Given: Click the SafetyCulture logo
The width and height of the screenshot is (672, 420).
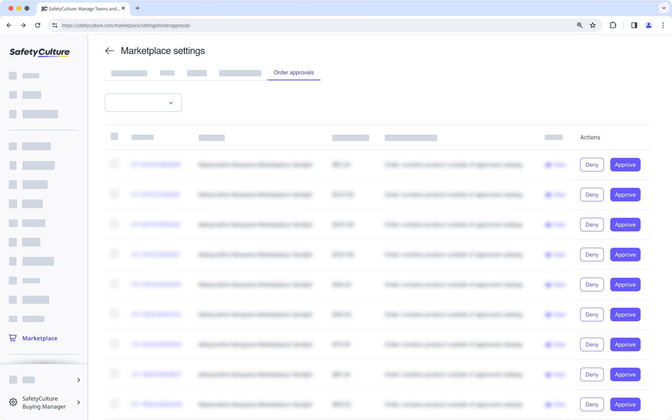Looking at the screenshot, I should [x=39, y=52].
